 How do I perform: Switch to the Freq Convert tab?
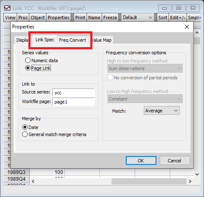pyautogui.click(x=72, y=40)
